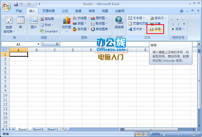The height and width of the screenshot is (137, 202).
Task: Switch to Sheet3 tab
Action: (x=53, y=129)
